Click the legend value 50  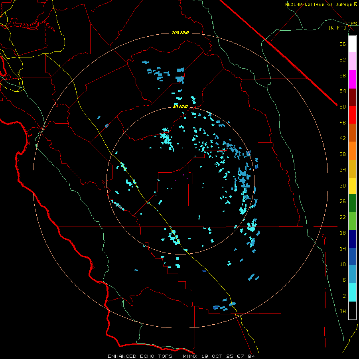(343, 107)
